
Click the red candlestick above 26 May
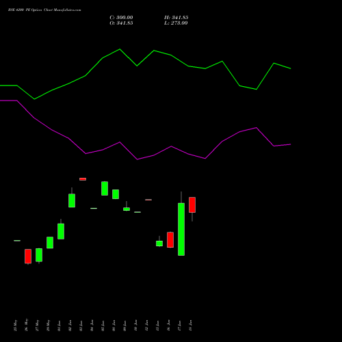(28, 256)
